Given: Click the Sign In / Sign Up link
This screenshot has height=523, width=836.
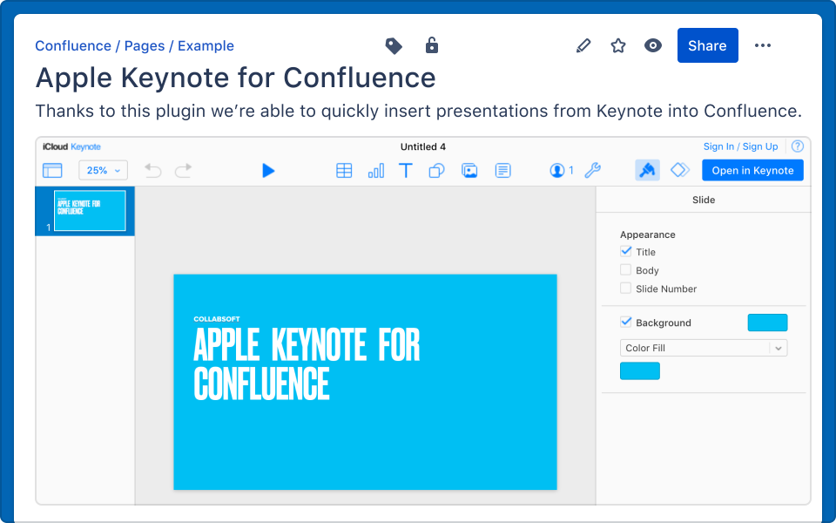Looking at the screenshot, I should pos(740,146).
